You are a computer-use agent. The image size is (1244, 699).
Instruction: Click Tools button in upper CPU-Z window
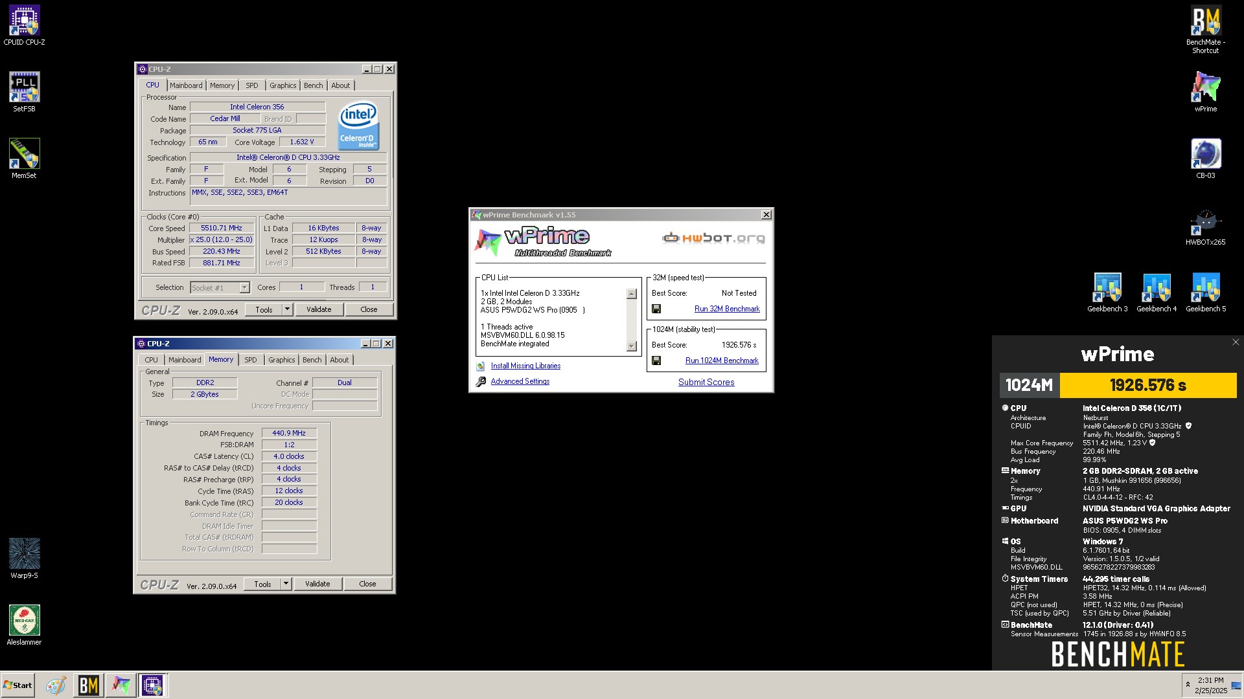point(264,309)
